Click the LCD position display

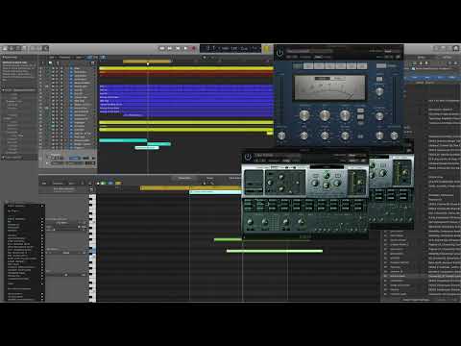230,48
